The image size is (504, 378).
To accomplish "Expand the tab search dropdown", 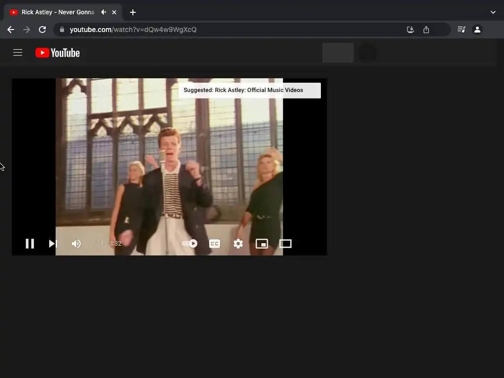I will coord(493,12).
